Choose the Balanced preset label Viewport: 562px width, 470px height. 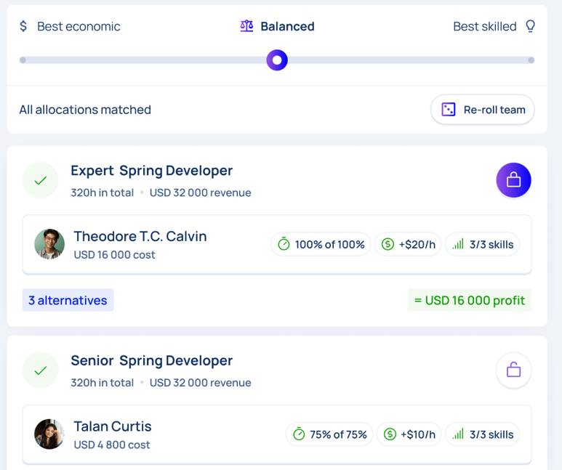click(287, 26)
